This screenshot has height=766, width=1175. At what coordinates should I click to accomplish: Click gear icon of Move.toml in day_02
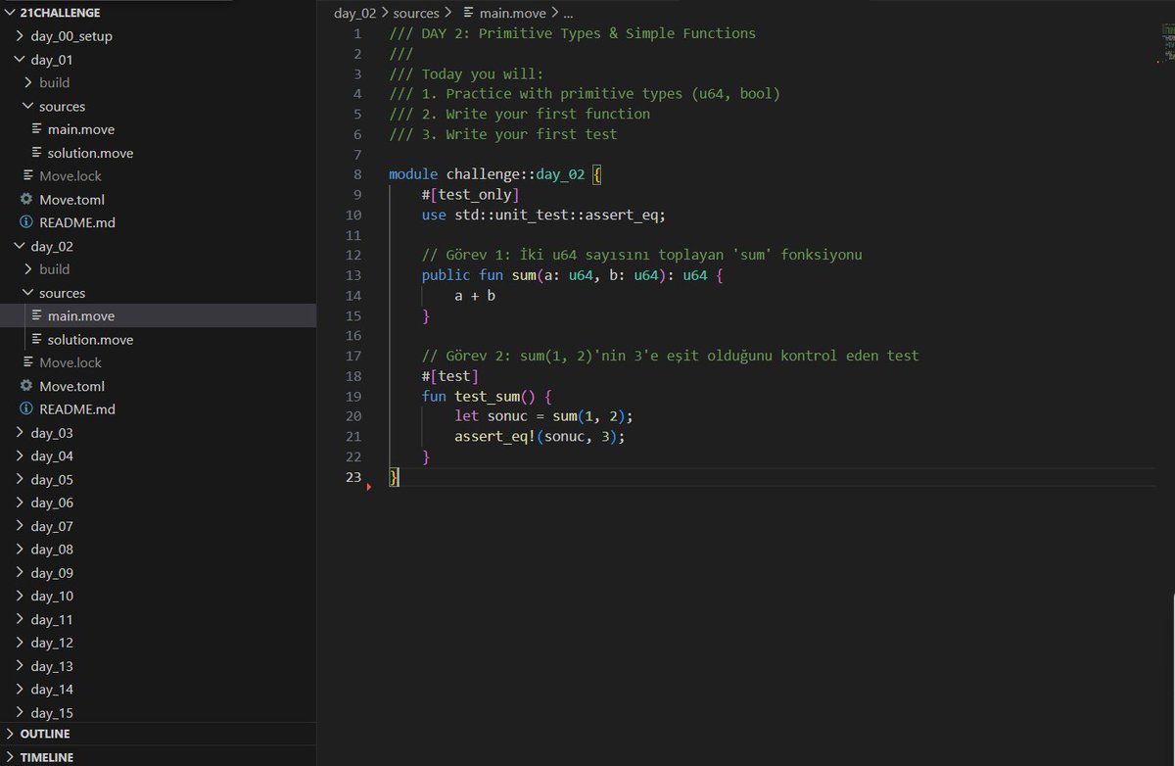pyautogui.click(x=26, y=386)
